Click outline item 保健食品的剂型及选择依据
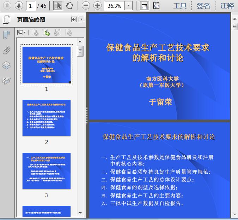The image size is (238, 220). point(144,187)
